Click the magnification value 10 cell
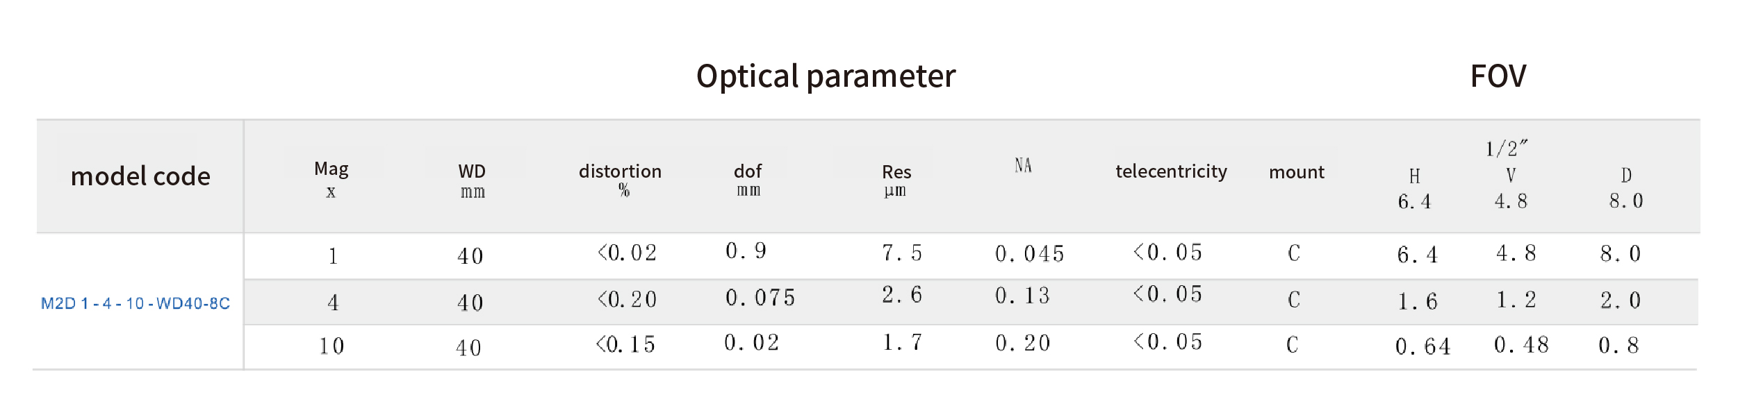This screenshot has height=406, width=1738. tap(331, 346)
